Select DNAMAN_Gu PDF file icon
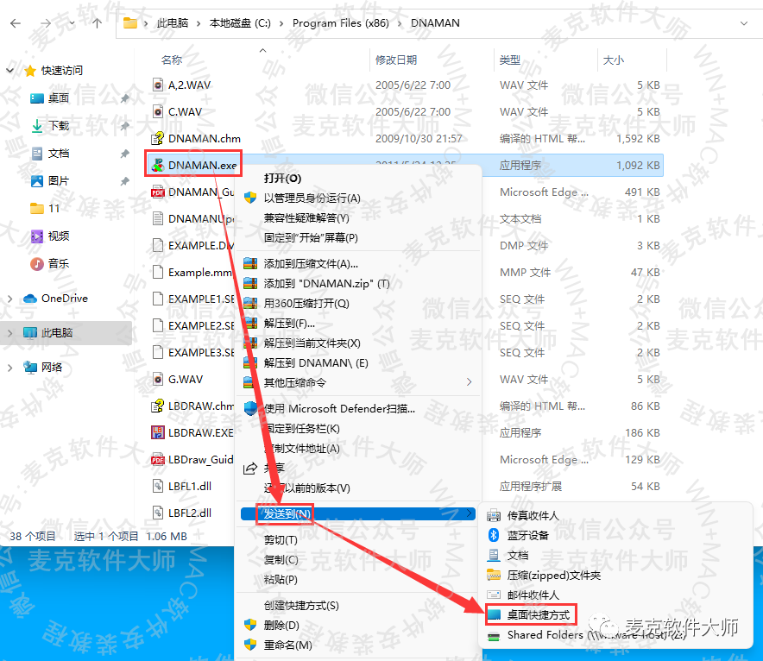763x661 pixels. [x=157, y=192]
